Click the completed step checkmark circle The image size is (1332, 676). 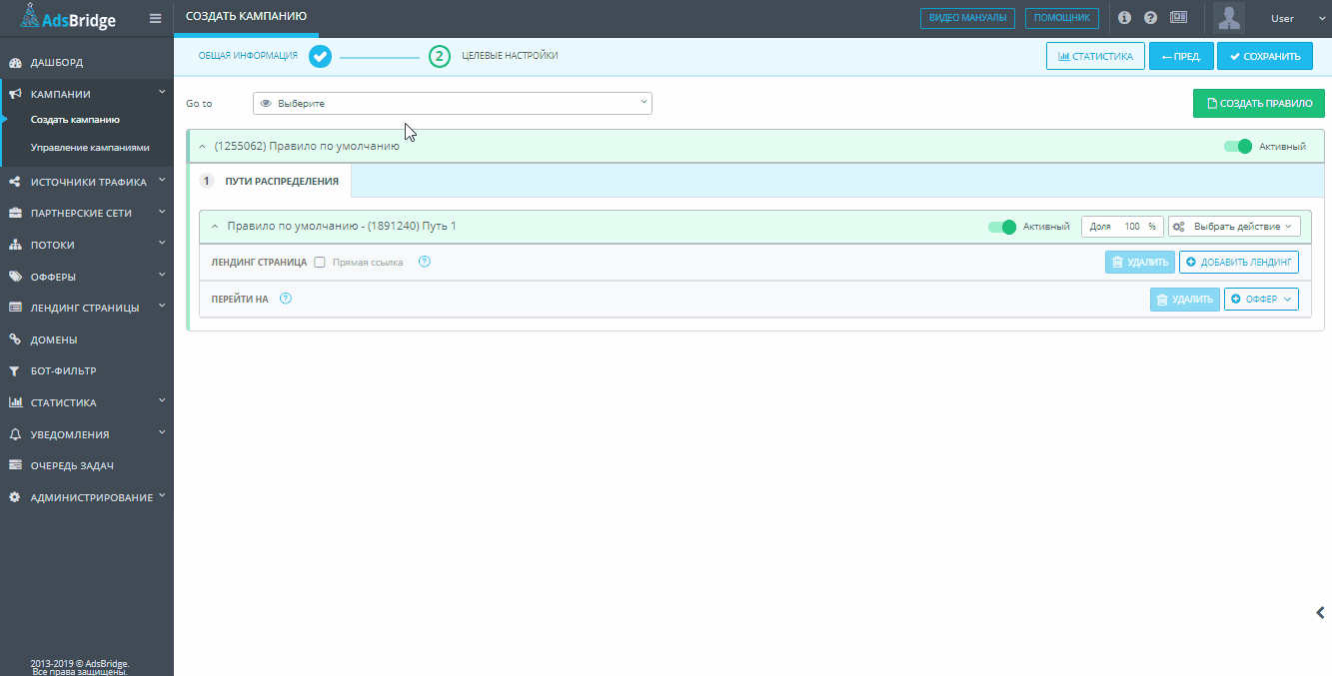(320, 56)
